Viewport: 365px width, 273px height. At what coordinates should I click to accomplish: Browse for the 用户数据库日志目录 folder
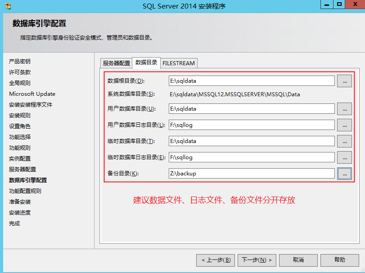coord(344,125)
